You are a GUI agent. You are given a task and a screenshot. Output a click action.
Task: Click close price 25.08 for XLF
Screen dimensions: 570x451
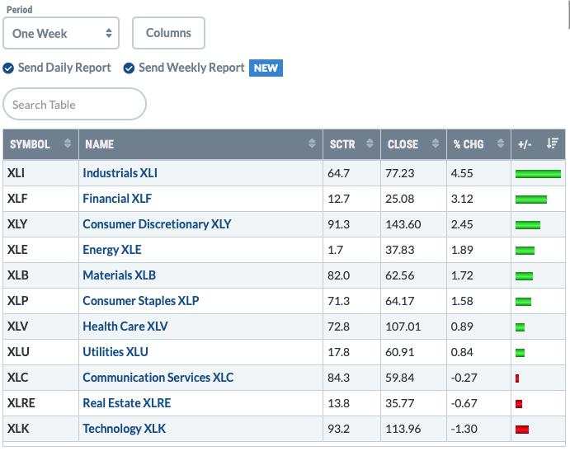click(399, 199)
